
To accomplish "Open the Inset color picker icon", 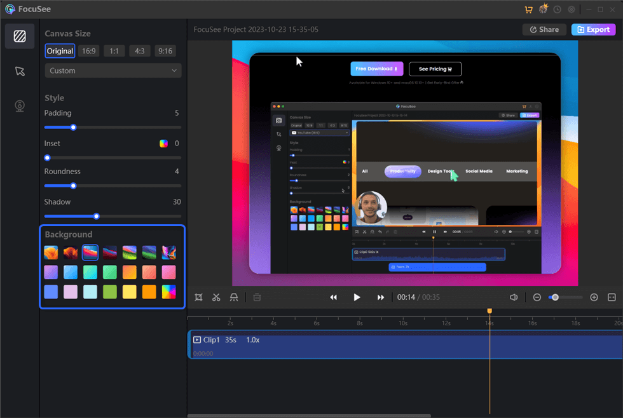I will [x=163, y=144].
